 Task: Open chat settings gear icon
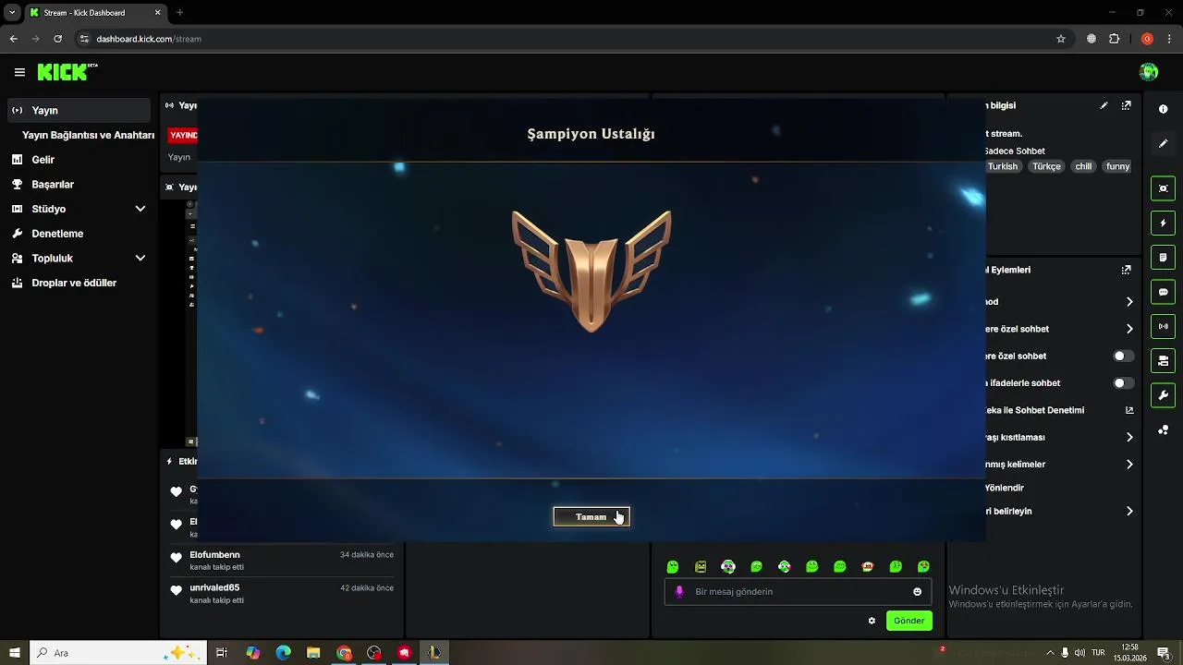[872, 621]
